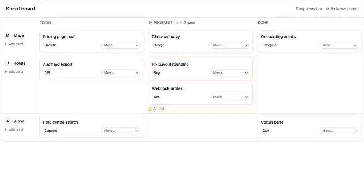Click the TO DO column header

tap(45, 23)
